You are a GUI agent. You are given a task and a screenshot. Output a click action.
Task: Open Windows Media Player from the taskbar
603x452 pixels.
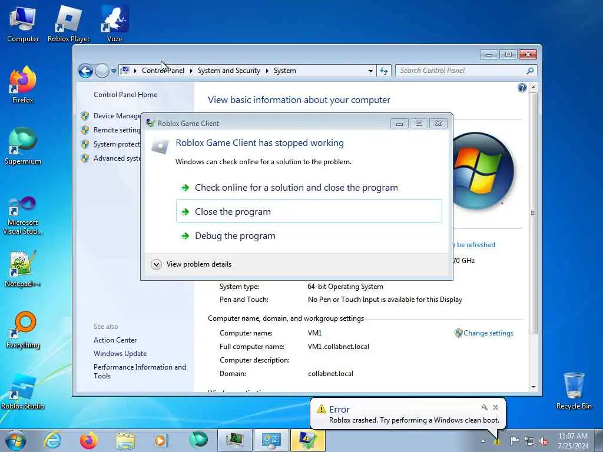[161, 440]
